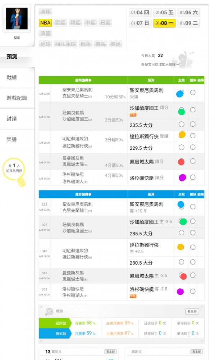This screenshot has width=215, height=360.
Task: Click 看全部 next to 13 篇發文
Action: point(110,351)
